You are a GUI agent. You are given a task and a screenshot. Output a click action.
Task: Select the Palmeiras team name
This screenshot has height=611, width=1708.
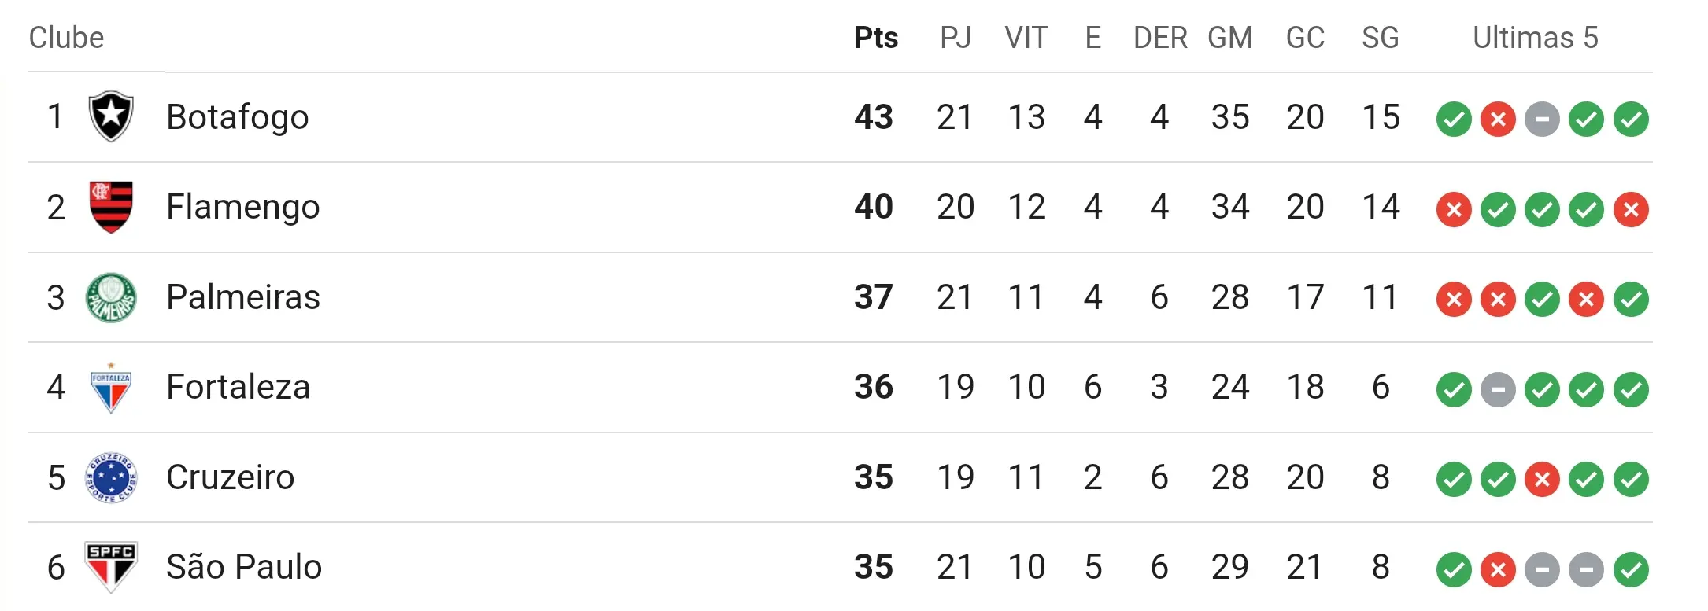coord(243,297)
